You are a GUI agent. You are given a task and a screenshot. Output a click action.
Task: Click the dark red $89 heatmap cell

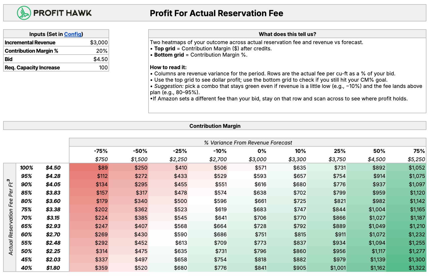pyautogui.click(x=103, y=168)
